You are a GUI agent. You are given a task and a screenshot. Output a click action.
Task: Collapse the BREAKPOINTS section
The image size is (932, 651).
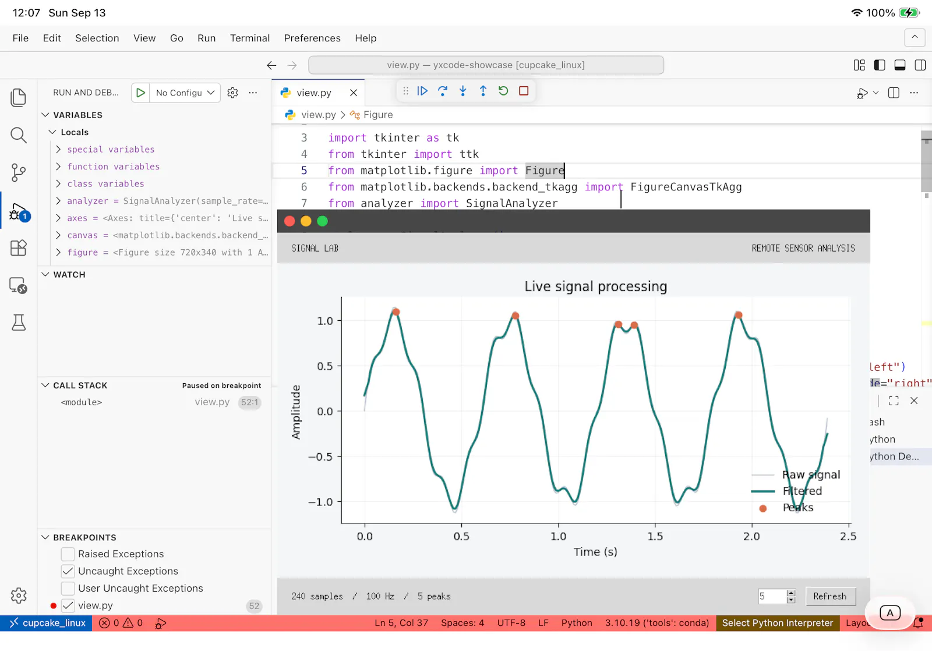(45, 537)
